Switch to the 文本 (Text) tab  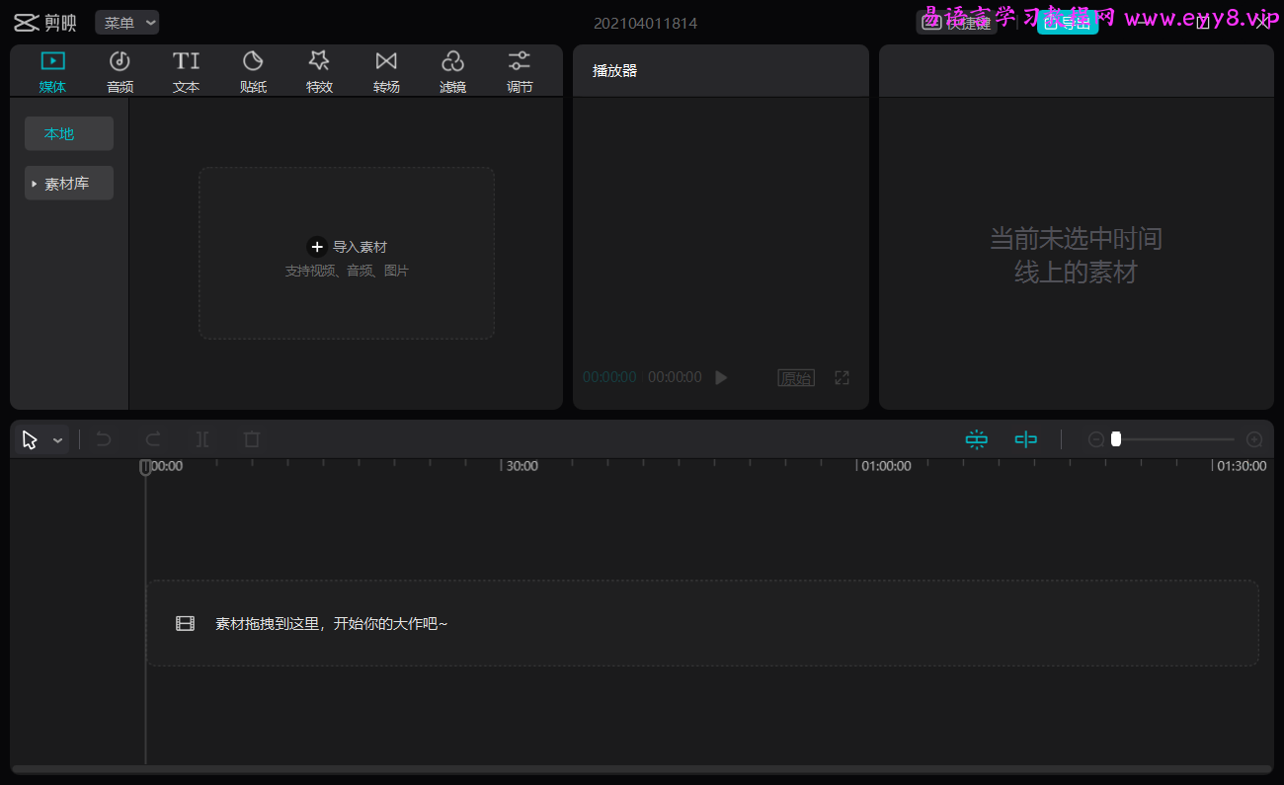click(x=186, y=72)
